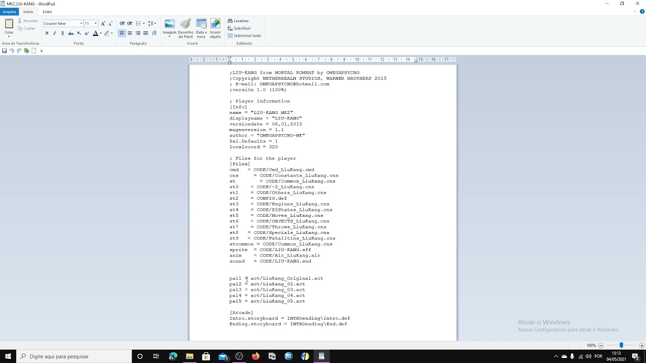Click the 'Digite aqui para pesquisar' search box
646x363 pixels.
[x=75, y=356]
